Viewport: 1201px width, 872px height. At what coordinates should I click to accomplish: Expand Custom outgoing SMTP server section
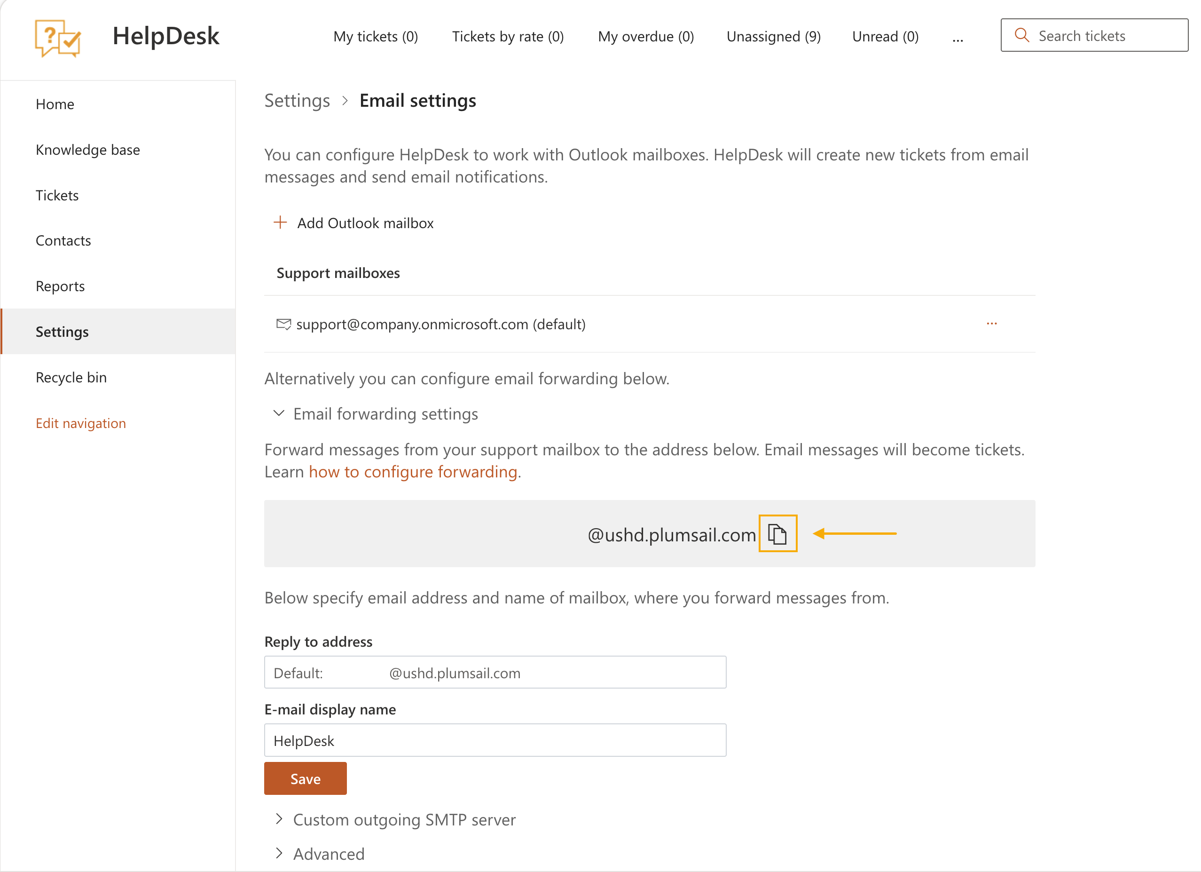click(x=279, y=819)
